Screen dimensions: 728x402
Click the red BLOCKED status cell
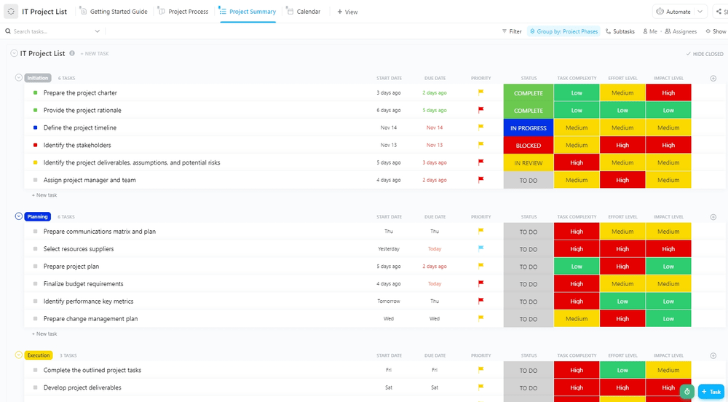(529, 145)
